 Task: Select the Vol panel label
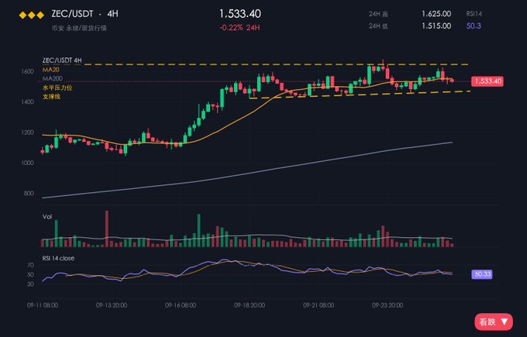47,217
